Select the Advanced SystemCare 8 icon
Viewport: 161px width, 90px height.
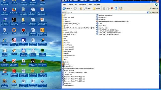pyautogui.click(x=42, y=42)
